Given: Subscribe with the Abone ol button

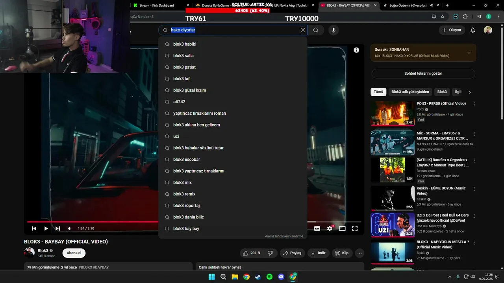Looking at the screenshot, I should click(74, 253).
